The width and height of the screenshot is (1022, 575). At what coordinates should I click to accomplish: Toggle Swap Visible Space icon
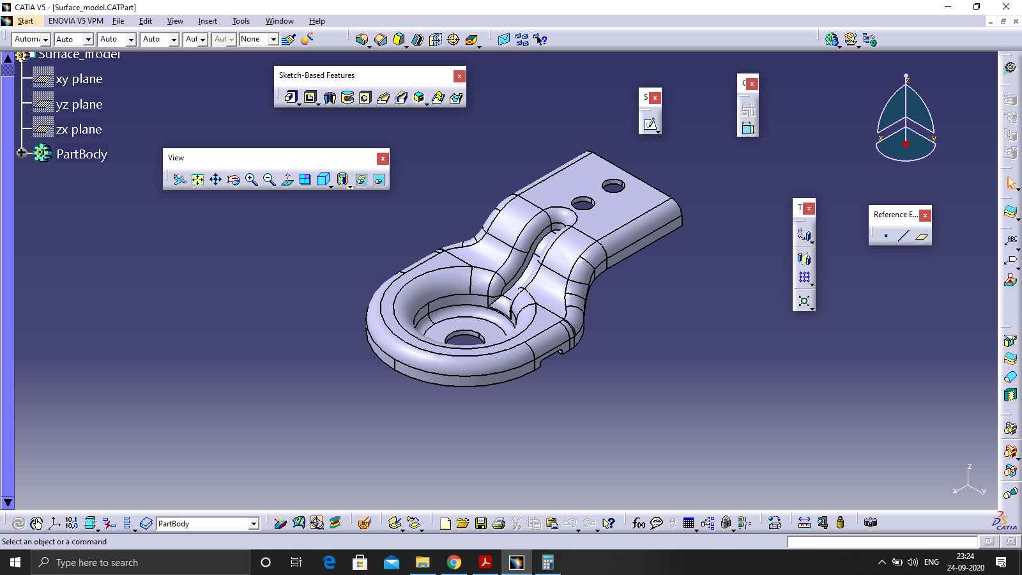click(379, 180)
